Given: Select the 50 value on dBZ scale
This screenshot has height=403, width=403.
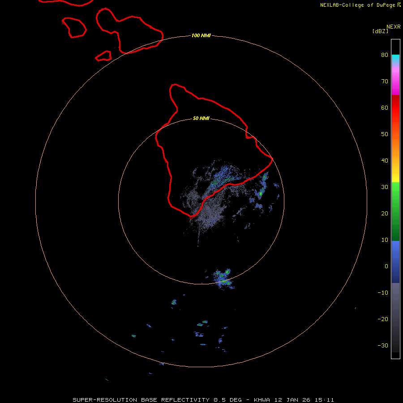Looking at the screenshot, I should coord(385,134).
